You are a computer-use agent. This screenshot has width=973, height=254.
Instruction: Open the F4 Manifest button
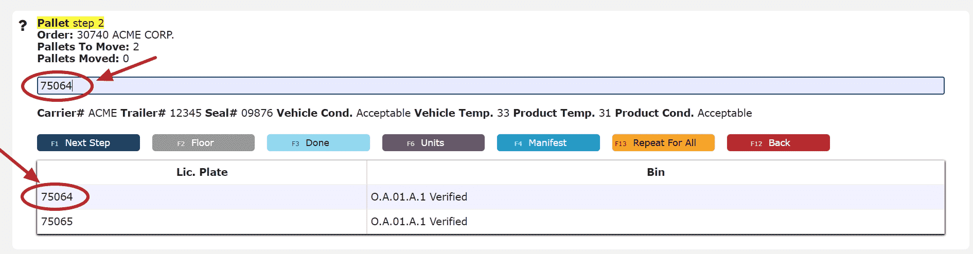tap(549, 143)
